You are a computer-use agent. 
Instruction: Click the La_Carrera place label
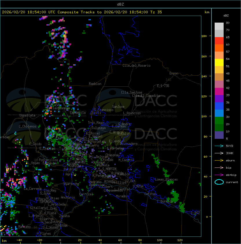point(33,189)
